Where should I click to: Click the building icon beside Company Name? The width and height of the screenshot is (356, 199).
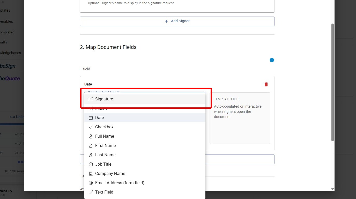pos(91,173)
